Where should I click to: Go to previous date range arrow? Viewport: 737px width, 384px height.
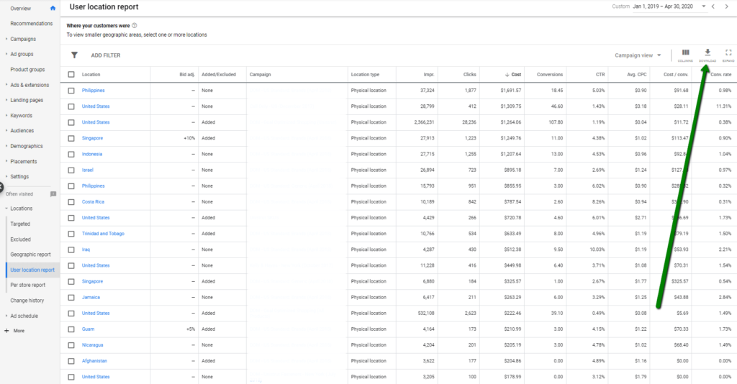[x=713, y=6]
